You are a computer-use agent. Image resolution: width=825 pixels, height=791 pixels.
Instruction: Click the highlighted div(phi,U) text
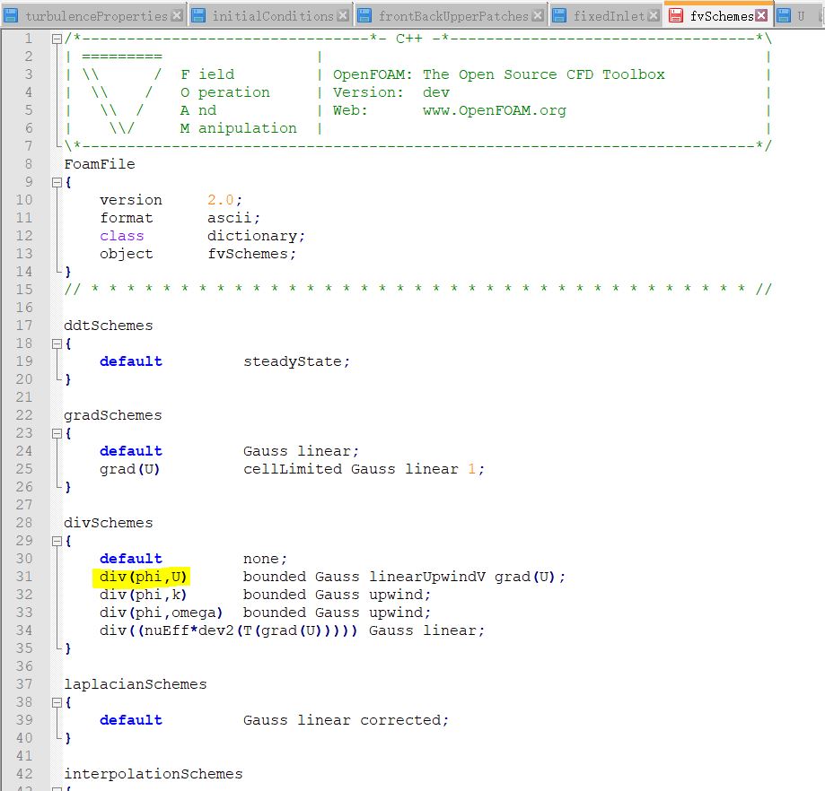[x=143, y=577]
